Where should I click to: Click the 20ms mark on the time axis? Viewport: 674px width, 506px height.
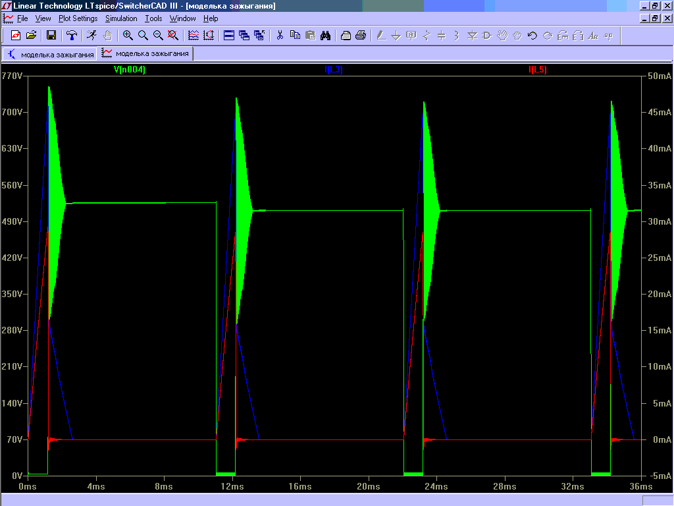(x=368, y=486)
